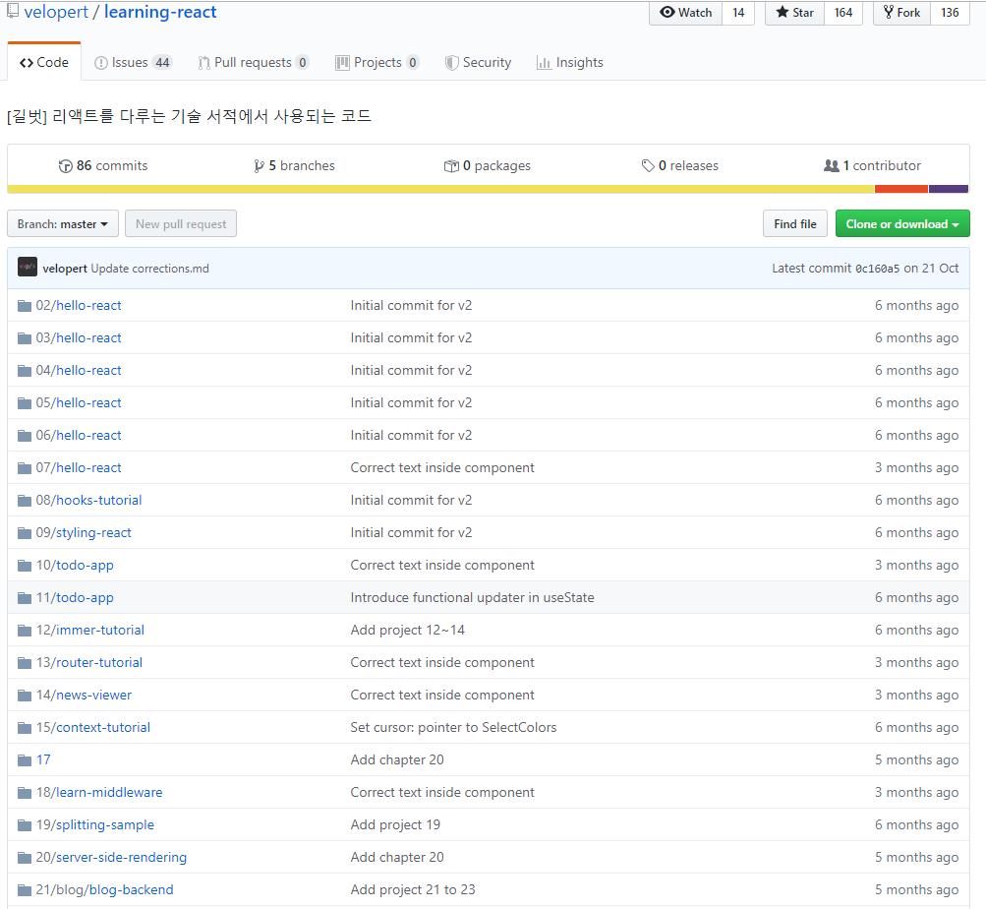Open latest commit hash 0c160a5
This screenshot has height=909, width=986.
pyautogui.click(x=877, y=269)
